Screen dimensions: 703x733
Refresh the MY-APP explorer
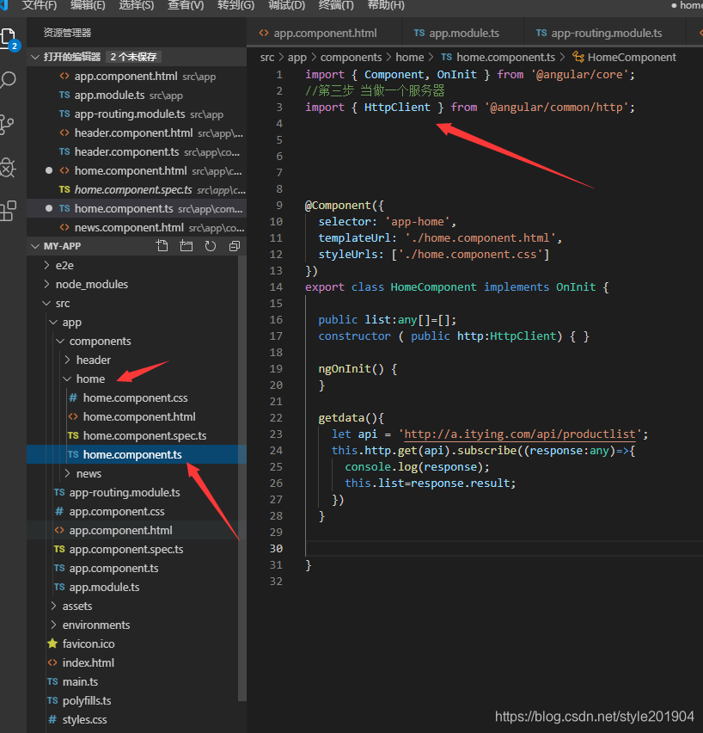211,245
